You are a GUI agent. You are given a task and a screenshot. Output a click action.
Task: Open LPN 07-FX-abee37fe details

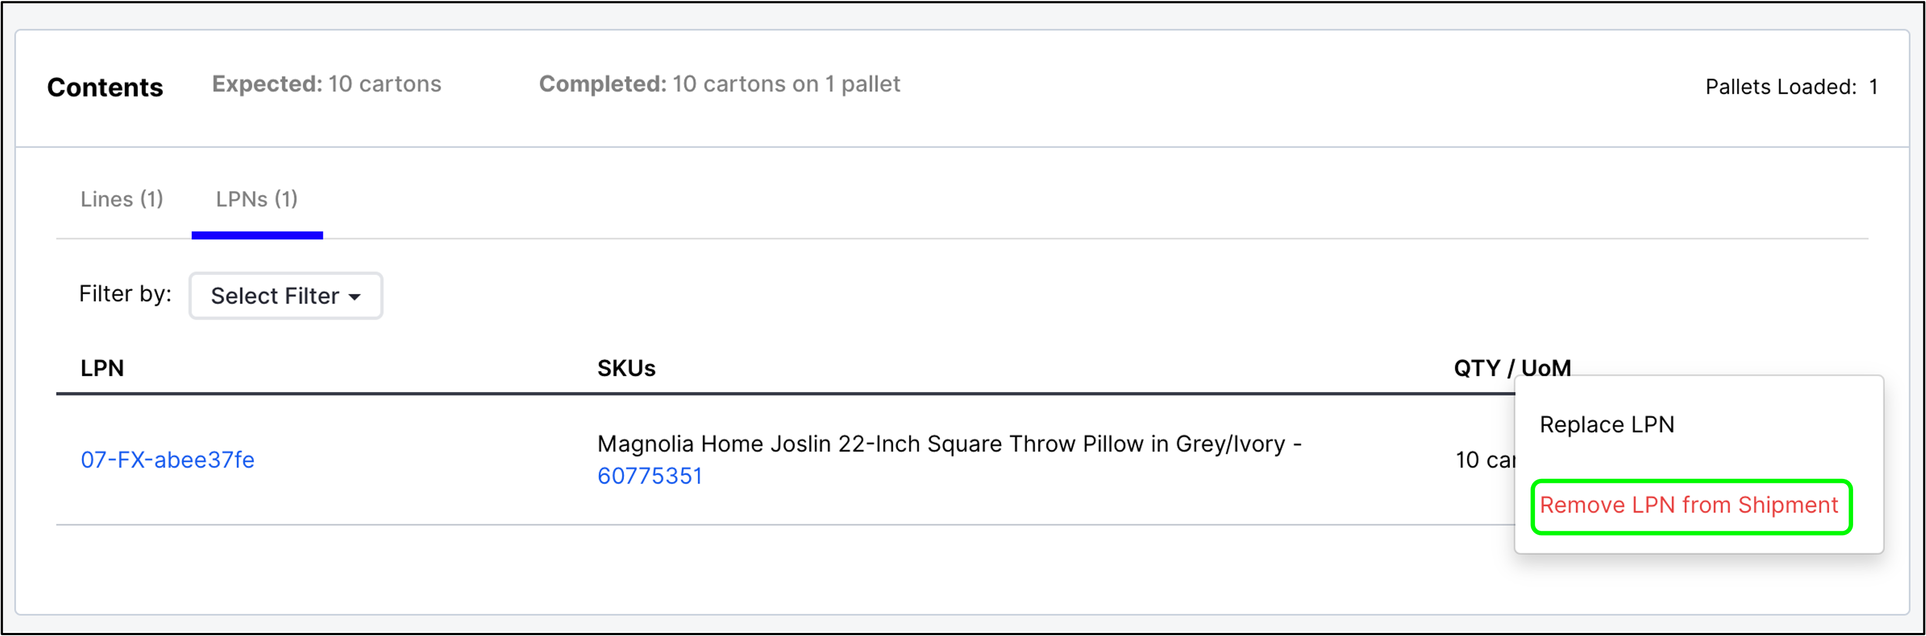(x=167, y=460)
